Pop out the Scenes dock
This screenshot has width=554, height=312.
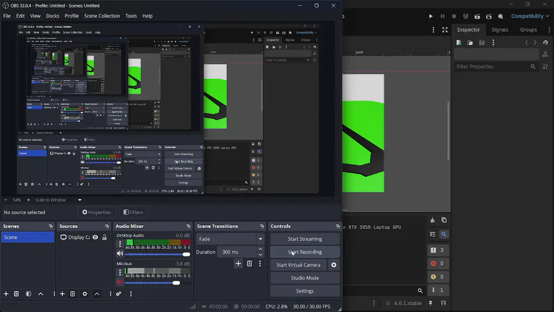click(50, 226)
